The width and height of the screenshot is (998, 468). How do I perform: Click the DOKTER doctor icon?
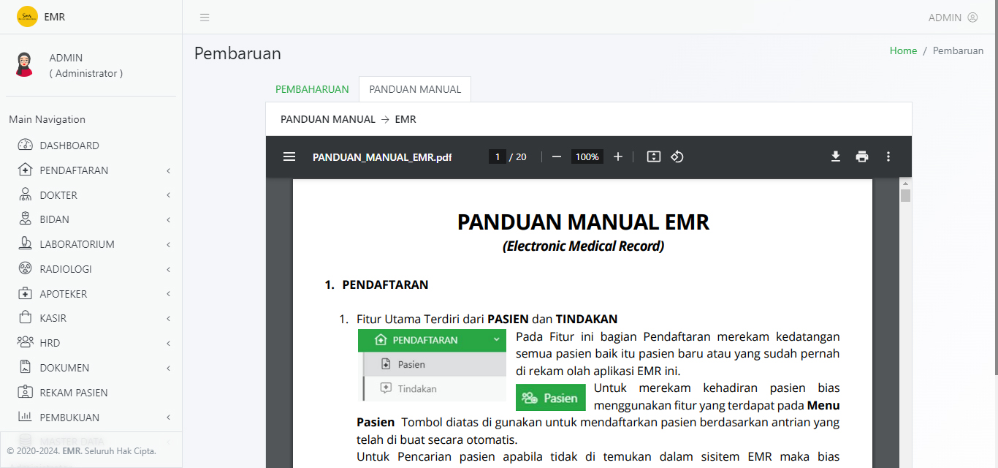(x=26, y=195)
